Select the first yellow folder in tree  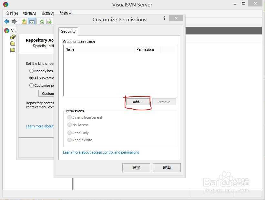[13, 44]
